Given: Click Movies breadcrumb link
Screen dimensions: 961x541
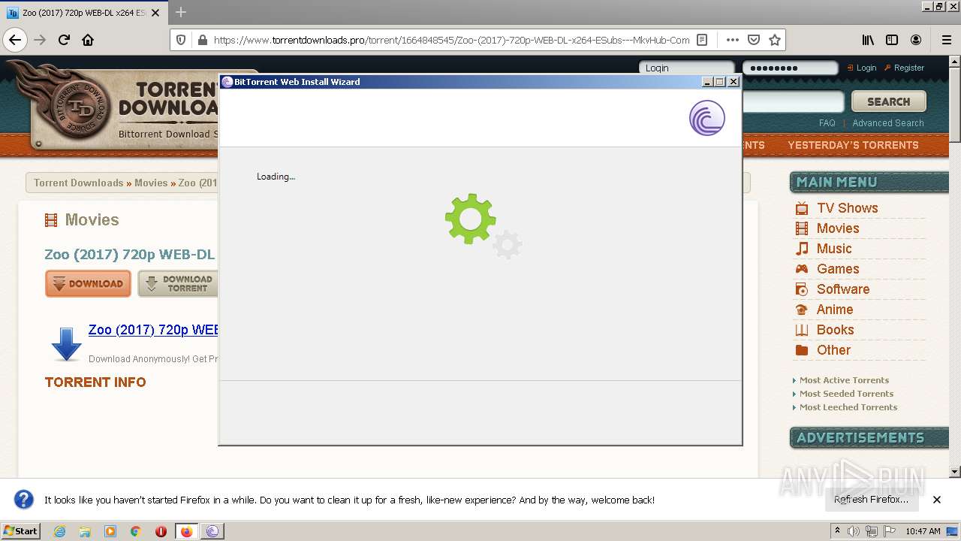Looking at the screenshot, I should 151,183.
